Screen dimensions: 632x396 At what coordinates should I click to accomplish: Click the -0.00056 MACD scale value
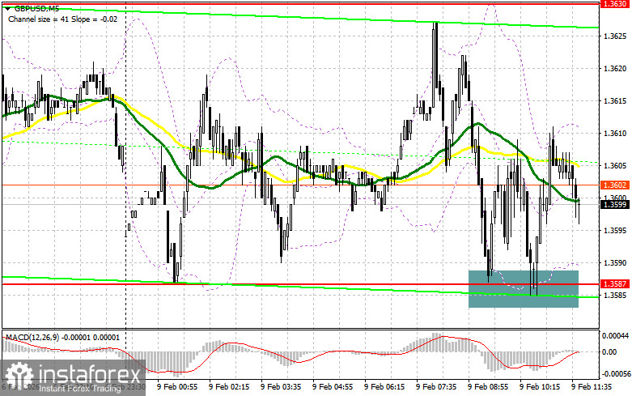[x=616, y=374]
